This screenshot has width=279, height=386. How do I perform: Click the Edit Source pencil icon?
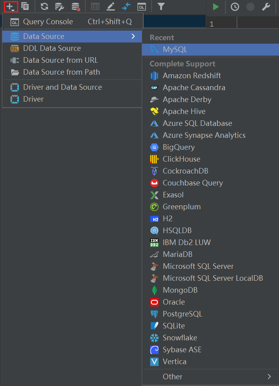pyautogui.click(x=111, y=7)
